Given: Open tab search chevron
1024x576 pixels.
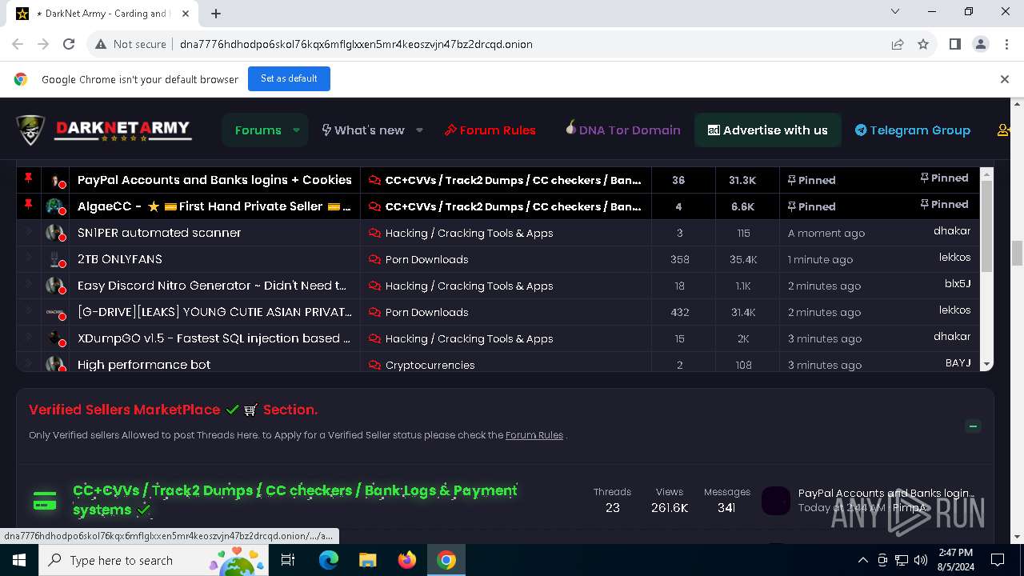Looking at the screenshot, I should (895, 11).
